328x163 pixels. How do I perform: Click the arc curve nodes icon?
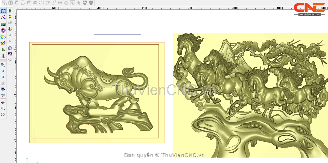(x=42, y=2)
